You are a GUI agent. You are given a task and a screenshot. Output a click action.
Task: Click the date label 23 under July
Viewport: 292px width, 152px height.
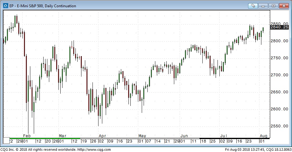pyautogui.click(x=249, y=141)
